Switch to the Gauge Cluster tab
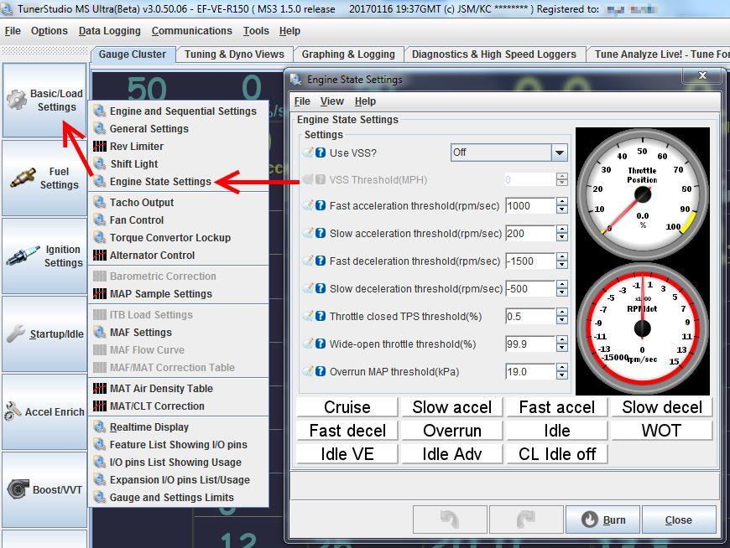Image resolution: width=730 pixels, height=548 pixels. click(133, 54)
